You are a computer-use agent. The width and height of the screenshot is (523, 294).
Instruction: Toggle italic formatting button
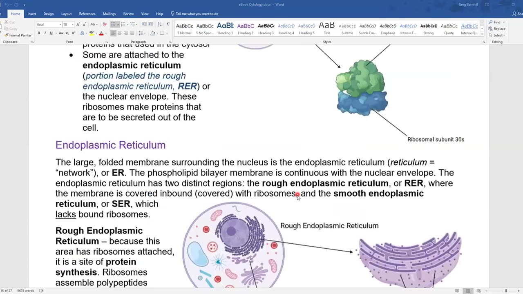(x=45, y=33)
